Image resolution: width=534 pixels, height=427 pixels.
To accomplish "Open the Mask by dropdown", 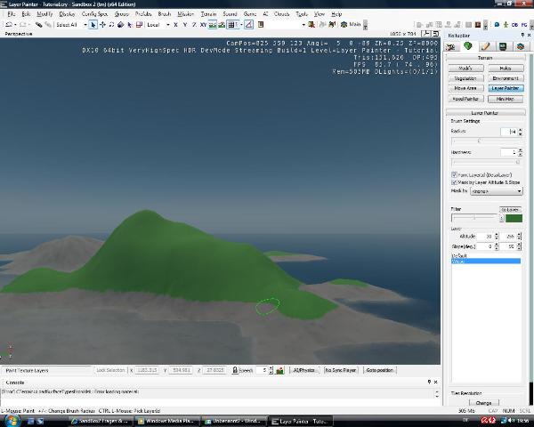I will click(497, 190).
